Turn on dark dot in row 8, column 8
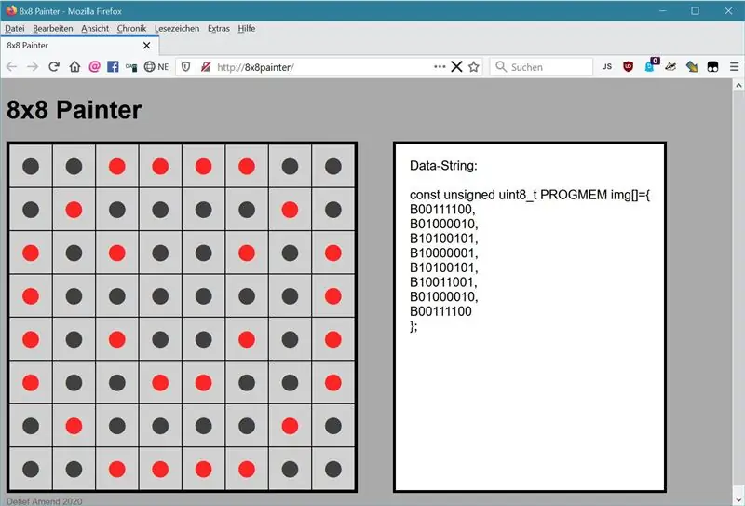Image resolution: width=745 pixels, height=506 pixels. point(333,470)
